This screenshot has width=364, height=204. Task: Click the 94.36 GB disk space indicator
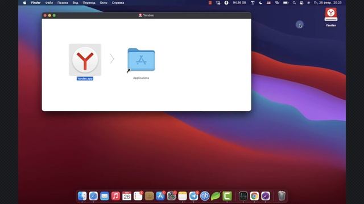click(x=239, y=3)
